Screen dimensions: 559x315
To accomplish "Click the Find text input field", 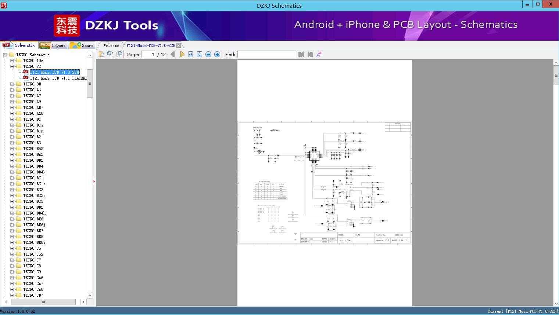I will [266, 54].
